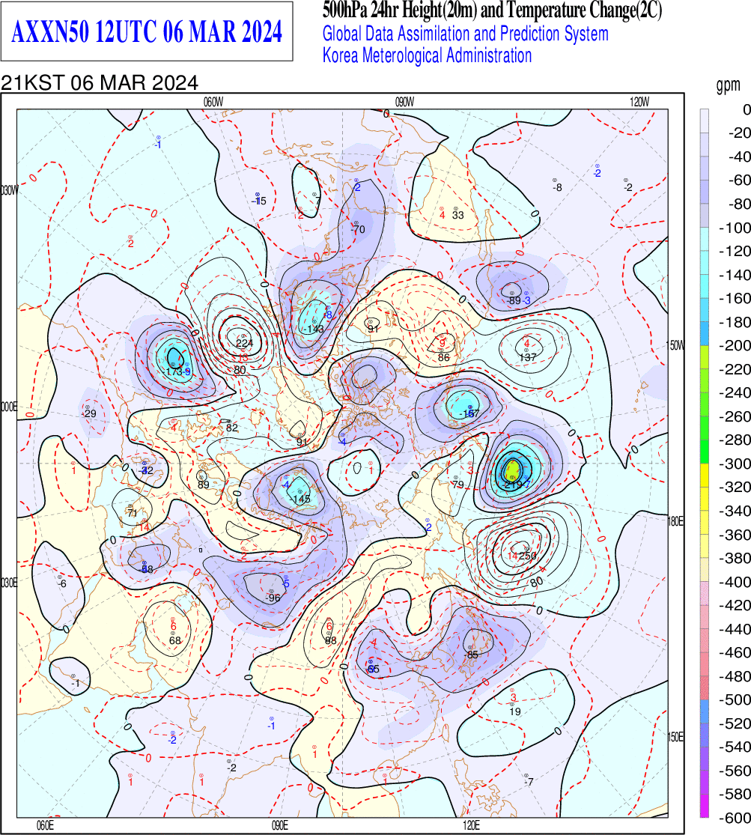The image size is (751, 835).
Task: Click the legend value "-400"
Action: [x=735, y=582]
